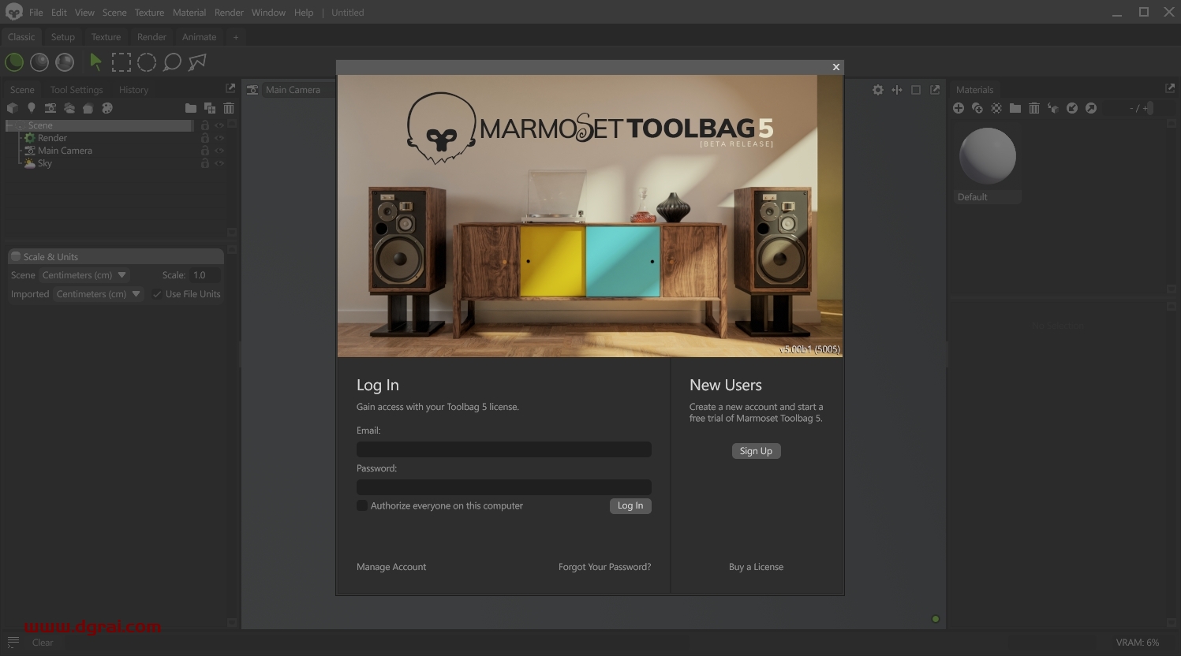Add a new light to the scene
The width and height of the screenshot is (1181, 656).
click(32, 108)
